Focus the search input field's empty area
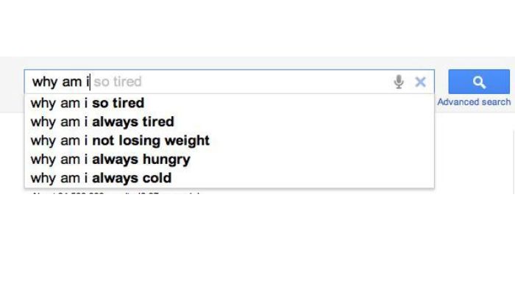Image resolution: width=515 pixels, height=294 pixels. 265,82
